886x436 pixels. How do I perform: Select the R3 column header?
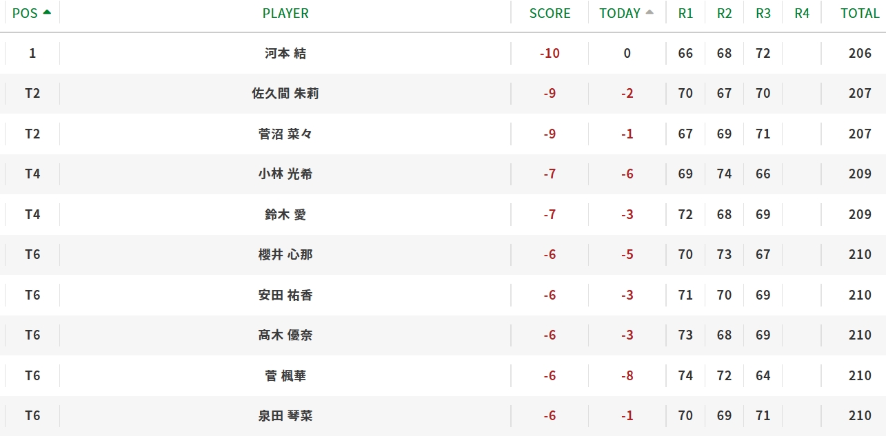tap(763, 13)
